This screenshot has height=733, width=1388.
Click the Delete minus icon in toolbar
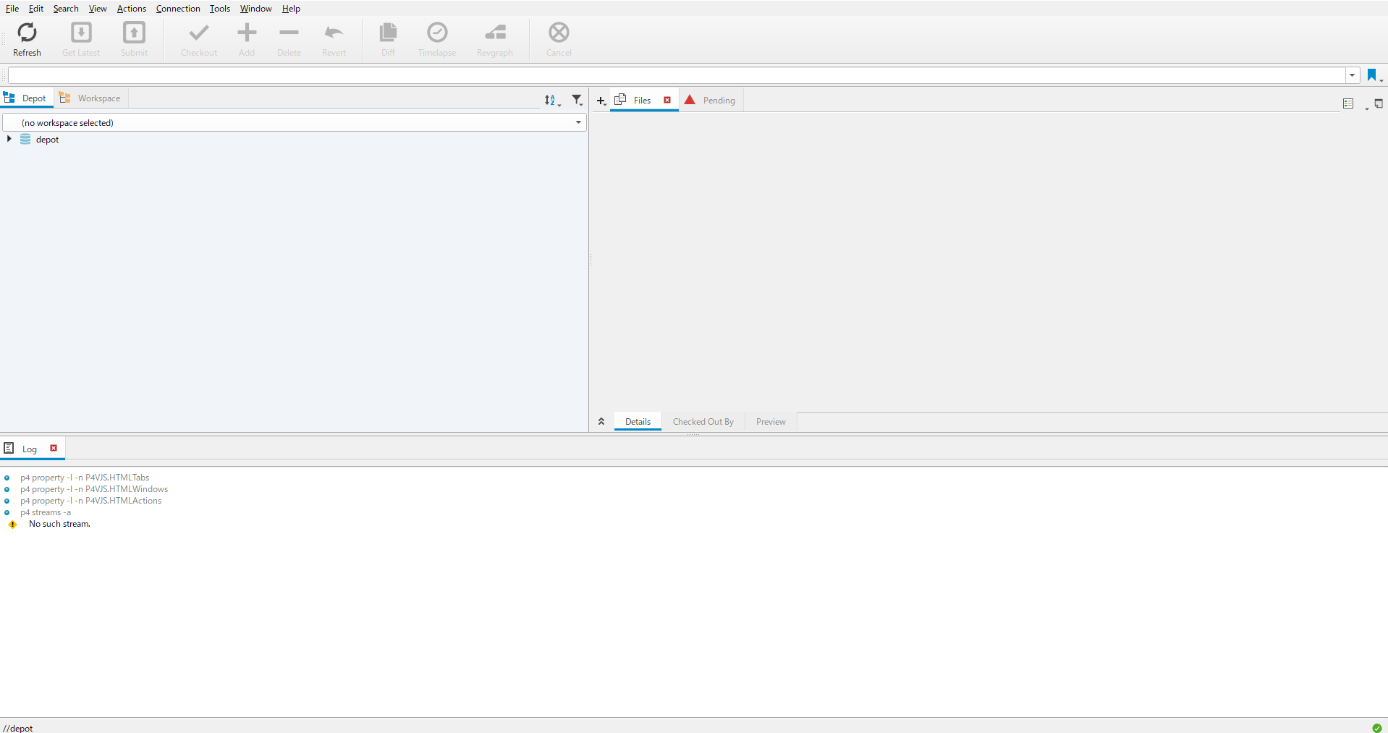289,33
